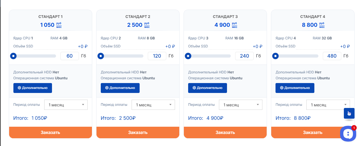
Task: Click the floating blue pointer hand icon
Action: pos(349,113)
